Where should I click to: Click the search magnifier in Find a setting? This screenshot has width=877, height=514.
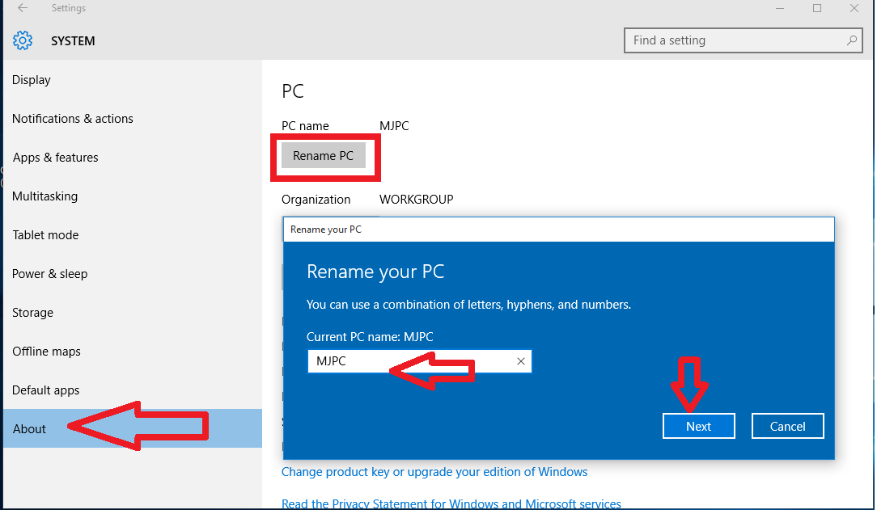851,40
